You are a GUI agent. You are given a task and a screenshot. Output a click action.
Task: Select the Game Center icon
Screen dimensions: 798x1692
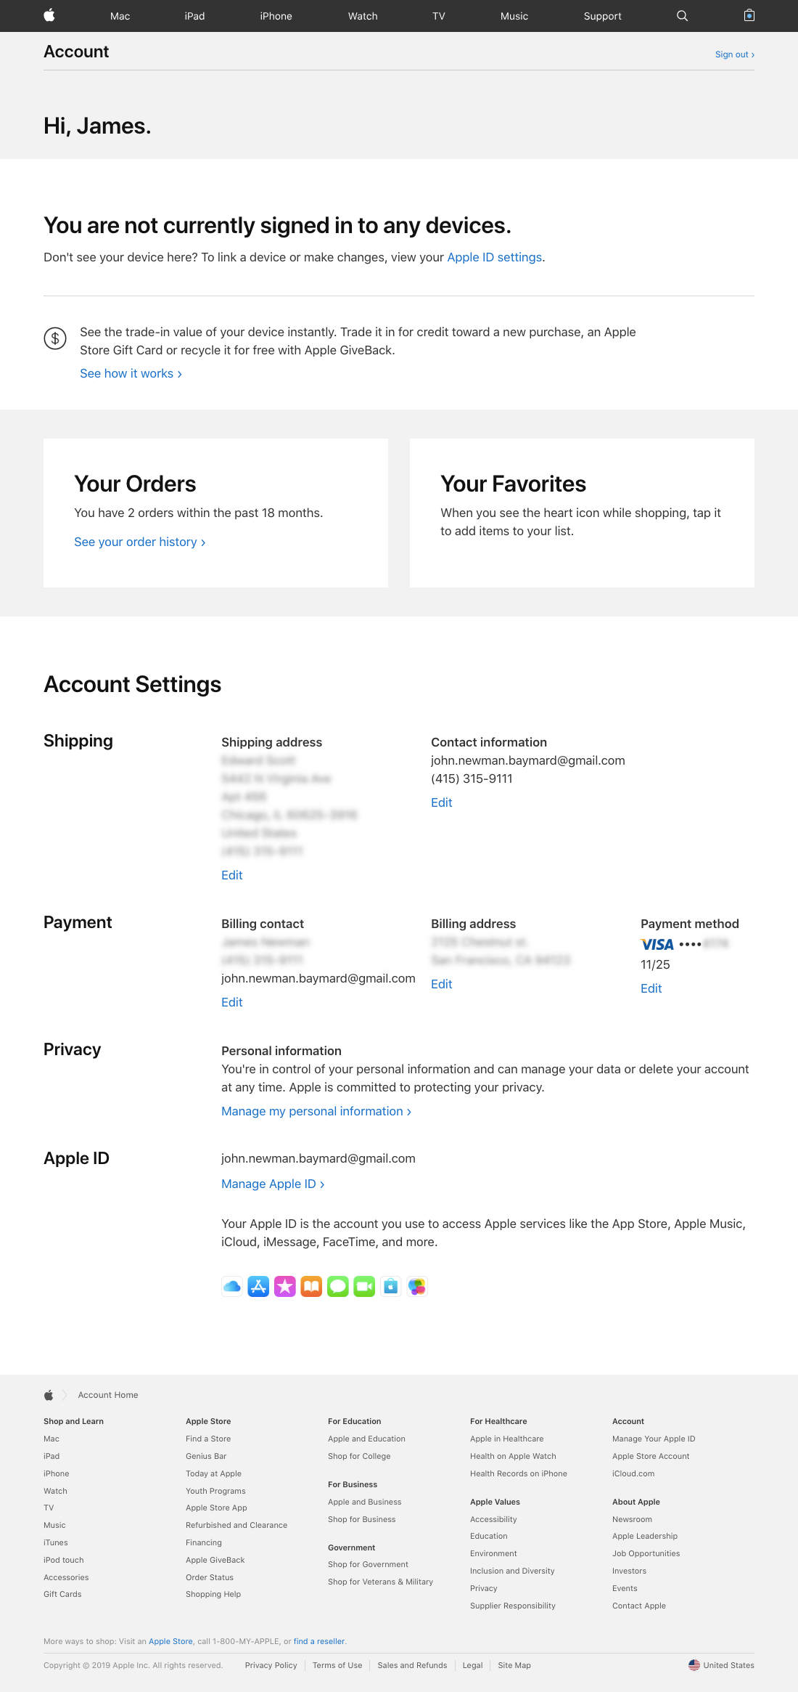(x=416, y=1286)
